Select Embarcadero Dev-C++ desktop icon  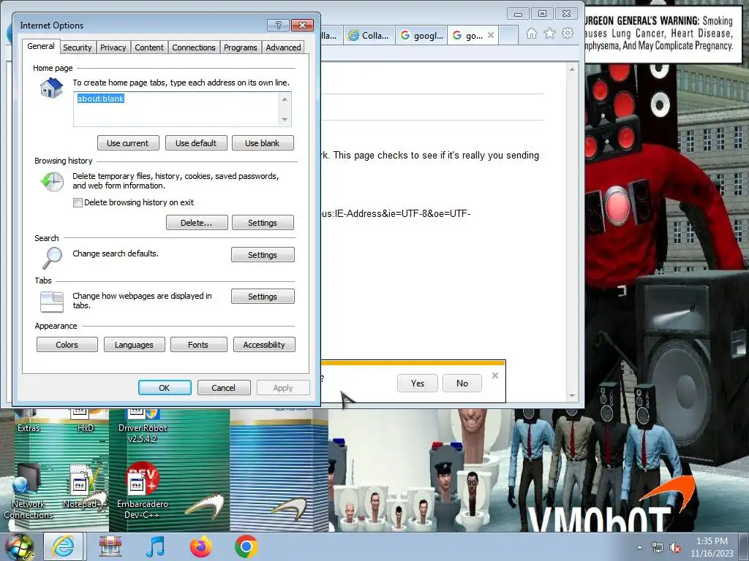point(143,492)
